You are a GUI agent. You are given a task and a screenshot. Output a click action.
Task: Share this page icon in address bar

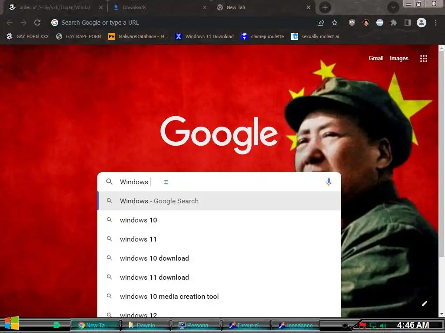point(321,23)
